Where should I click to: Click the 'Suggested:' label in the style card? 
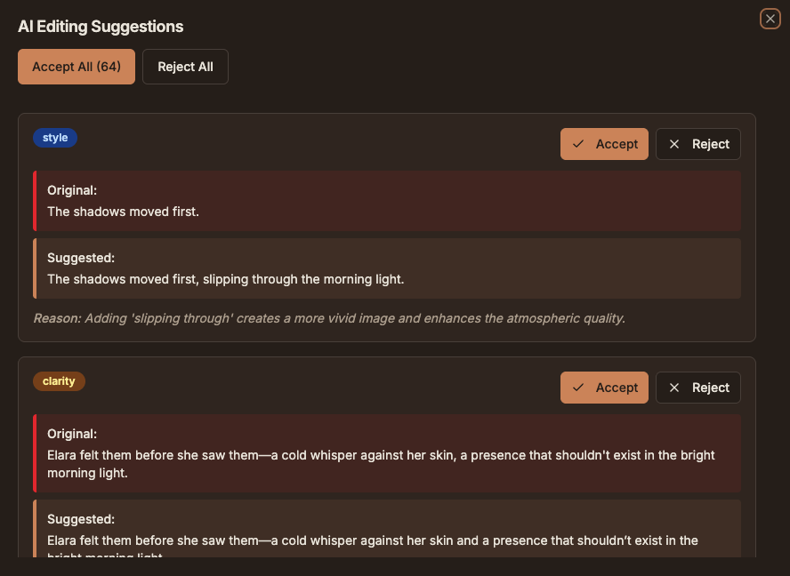81,258
